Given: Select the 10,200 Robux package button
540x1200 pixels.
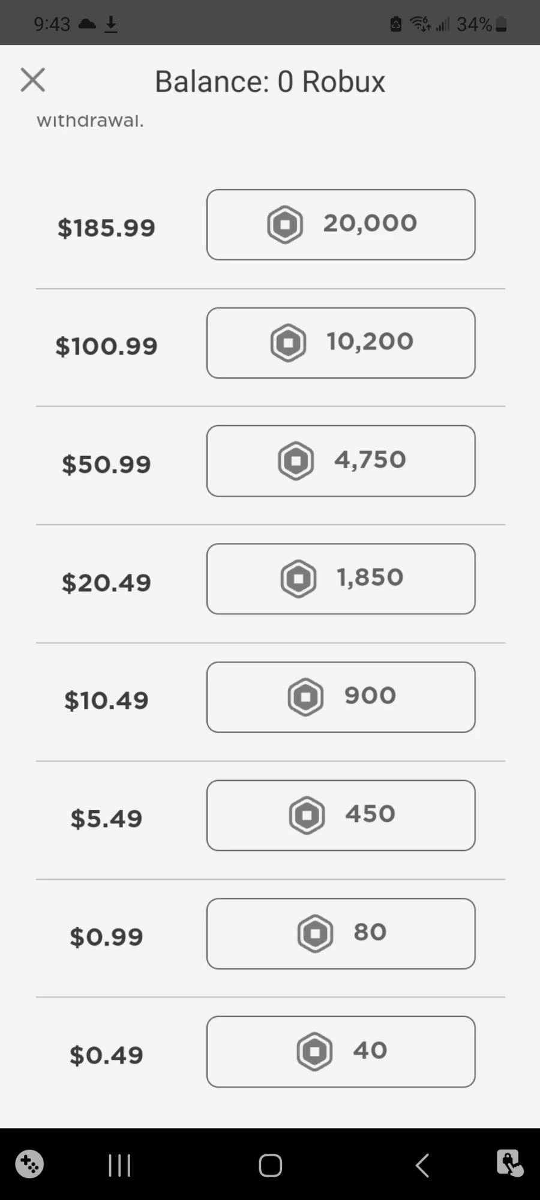Looking at the screenshot, I should pos(340,343).
